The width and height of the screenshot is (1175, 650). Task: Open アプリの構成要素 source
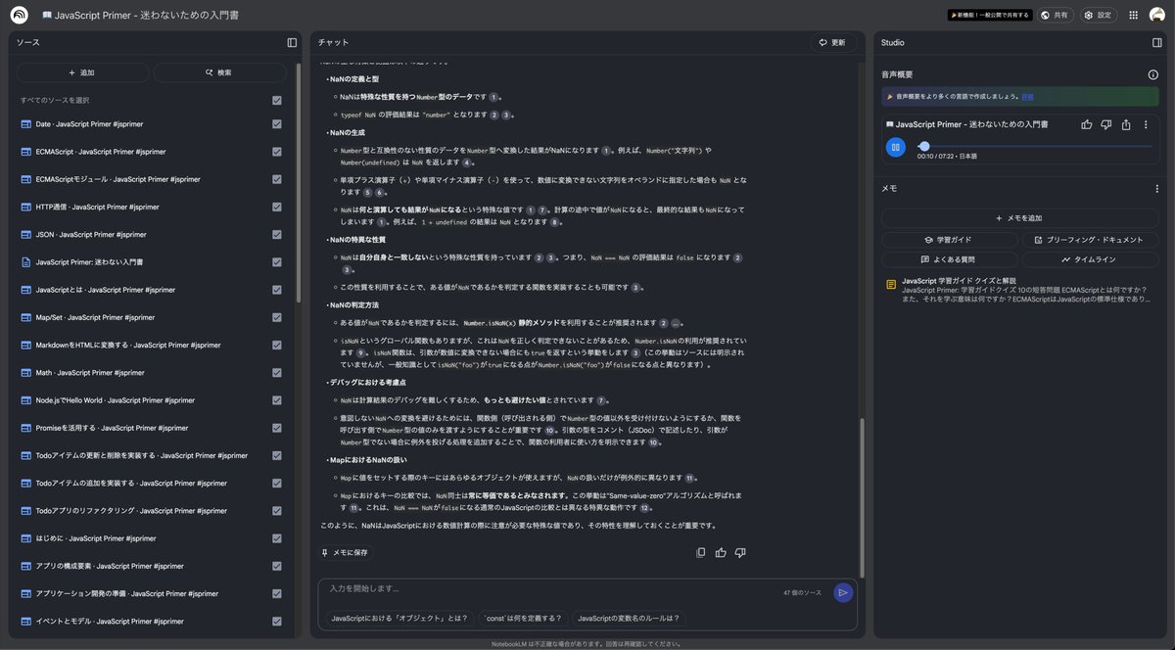(x=109, y=566)
